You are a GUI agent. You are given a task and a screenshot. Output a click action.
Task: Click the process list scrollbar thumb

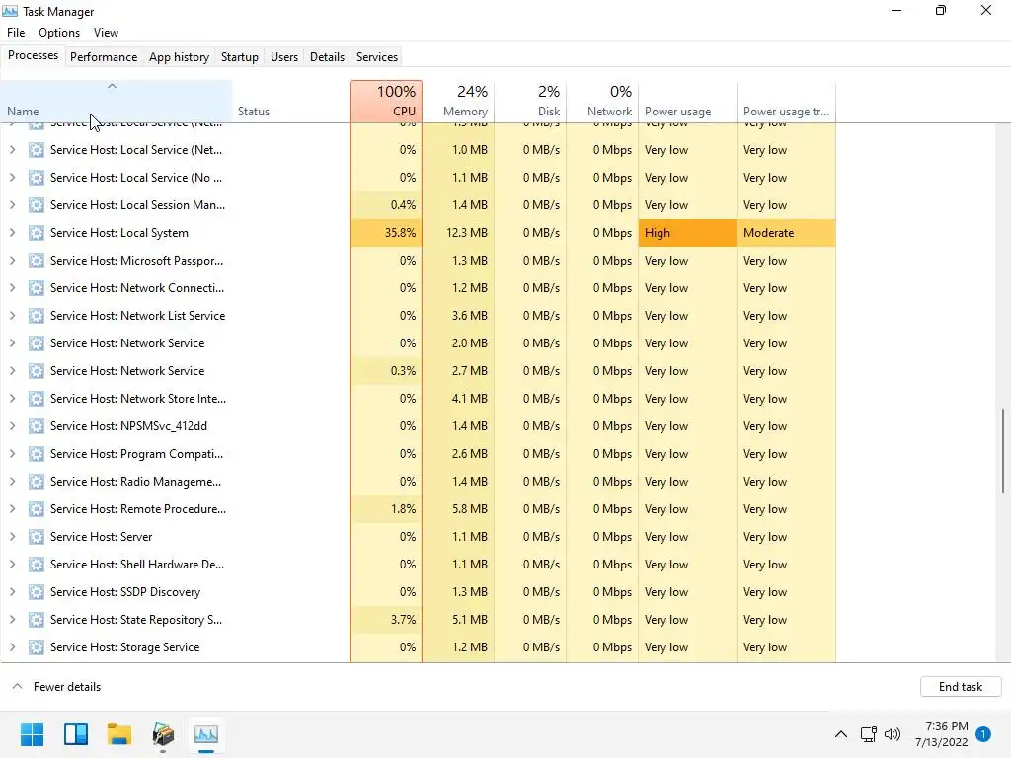click(x=1003, y=450)
